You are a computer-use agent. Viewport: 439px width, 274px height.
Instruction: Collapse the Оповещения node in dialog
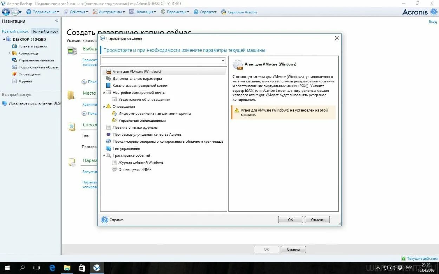(x=104, y=107)
